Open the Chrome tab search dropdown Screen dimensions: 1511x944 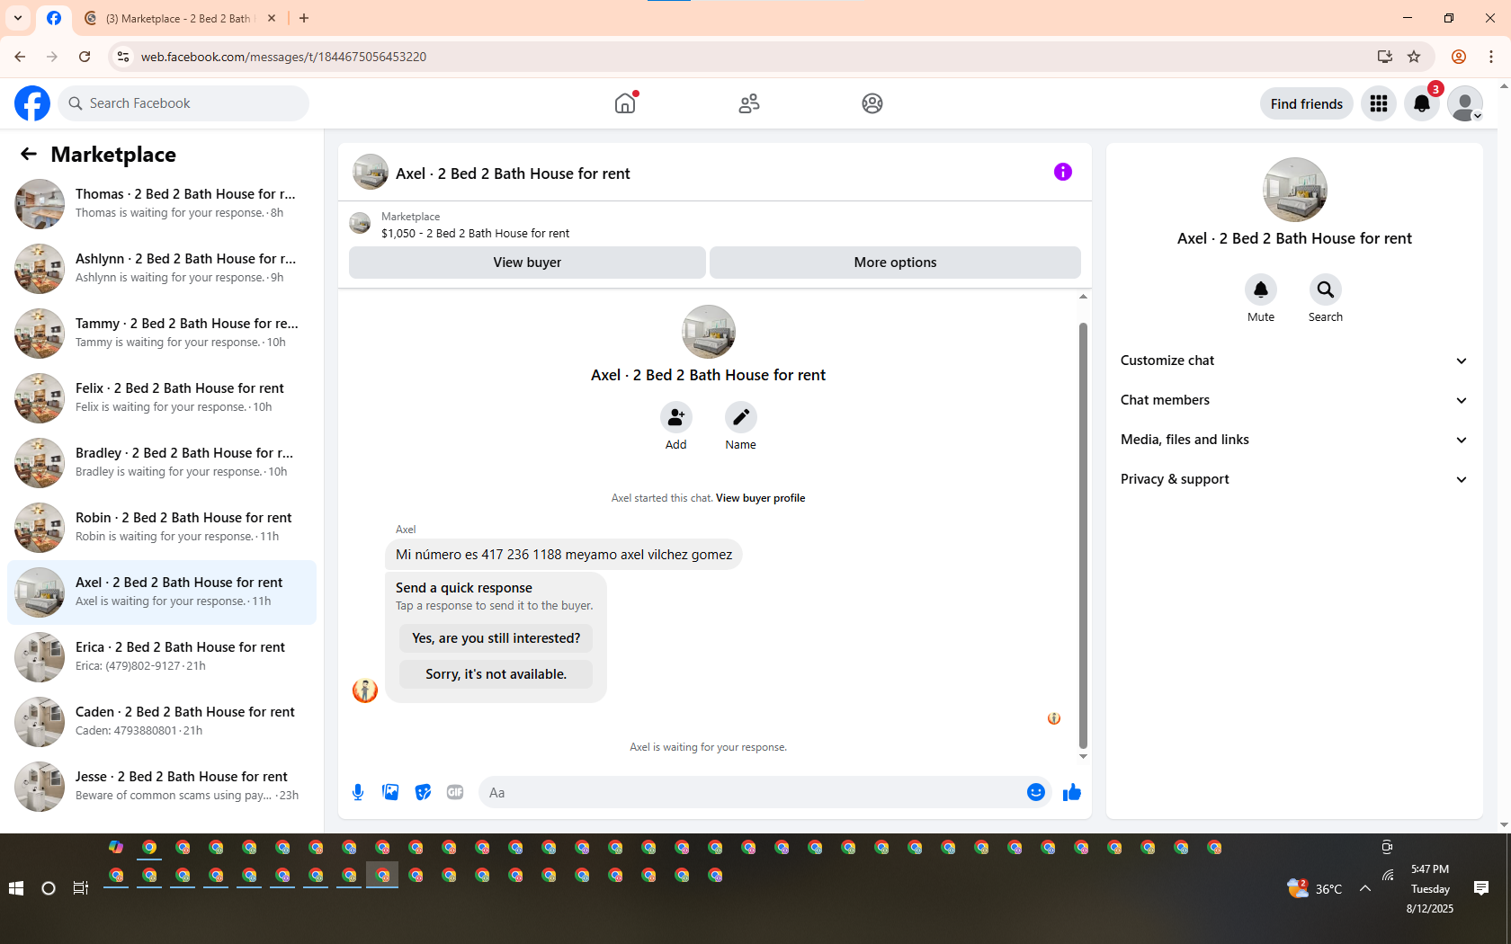(x=18, y=18)
